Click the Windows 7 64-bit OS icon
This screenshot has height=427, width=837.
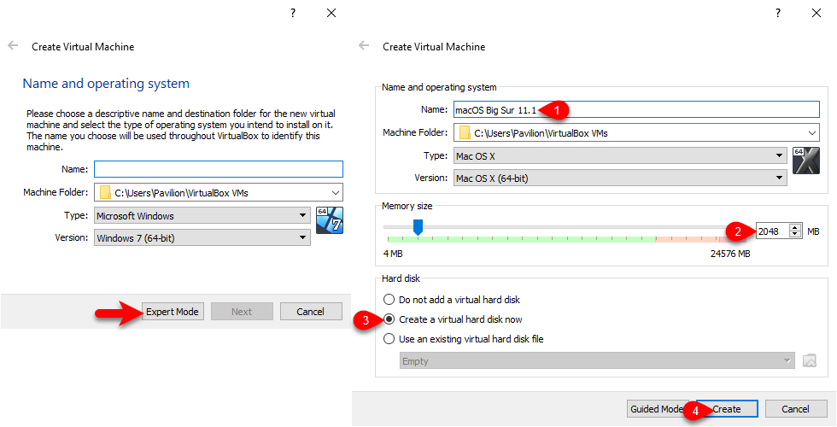(330, 220)
